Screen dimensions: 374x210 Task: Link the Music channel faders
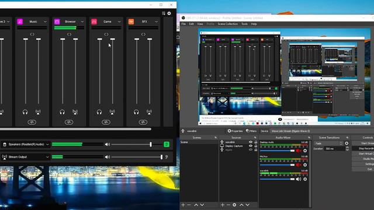32,34
